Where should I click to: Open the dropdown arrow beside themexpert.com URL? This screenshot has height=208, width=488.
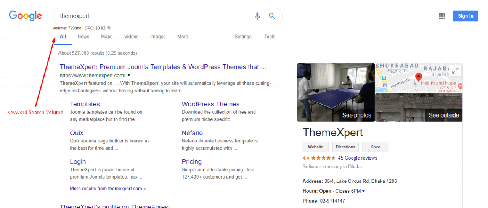pos(129,75)
